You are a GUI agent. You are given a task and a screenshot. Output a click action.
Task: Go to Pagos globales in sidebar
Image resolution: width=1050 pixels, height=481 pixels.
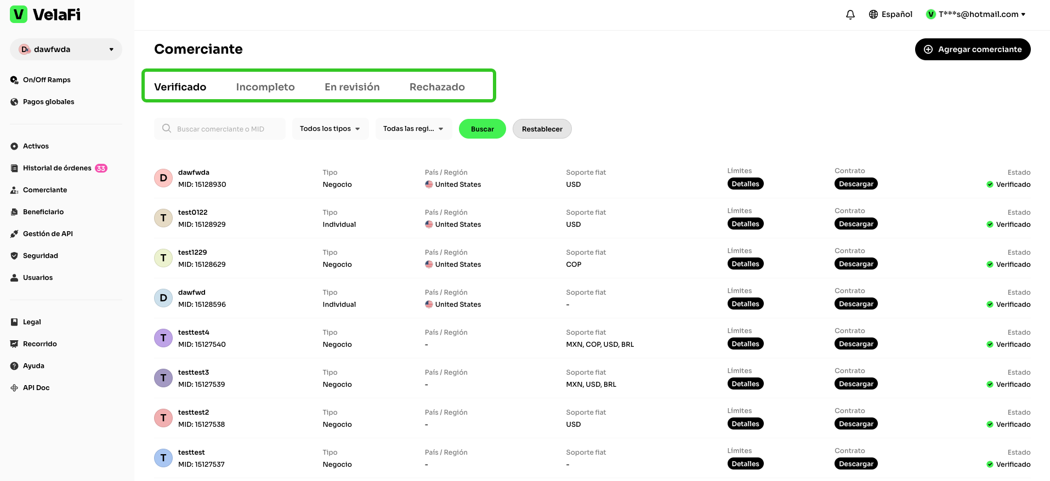tap(48, 102)
